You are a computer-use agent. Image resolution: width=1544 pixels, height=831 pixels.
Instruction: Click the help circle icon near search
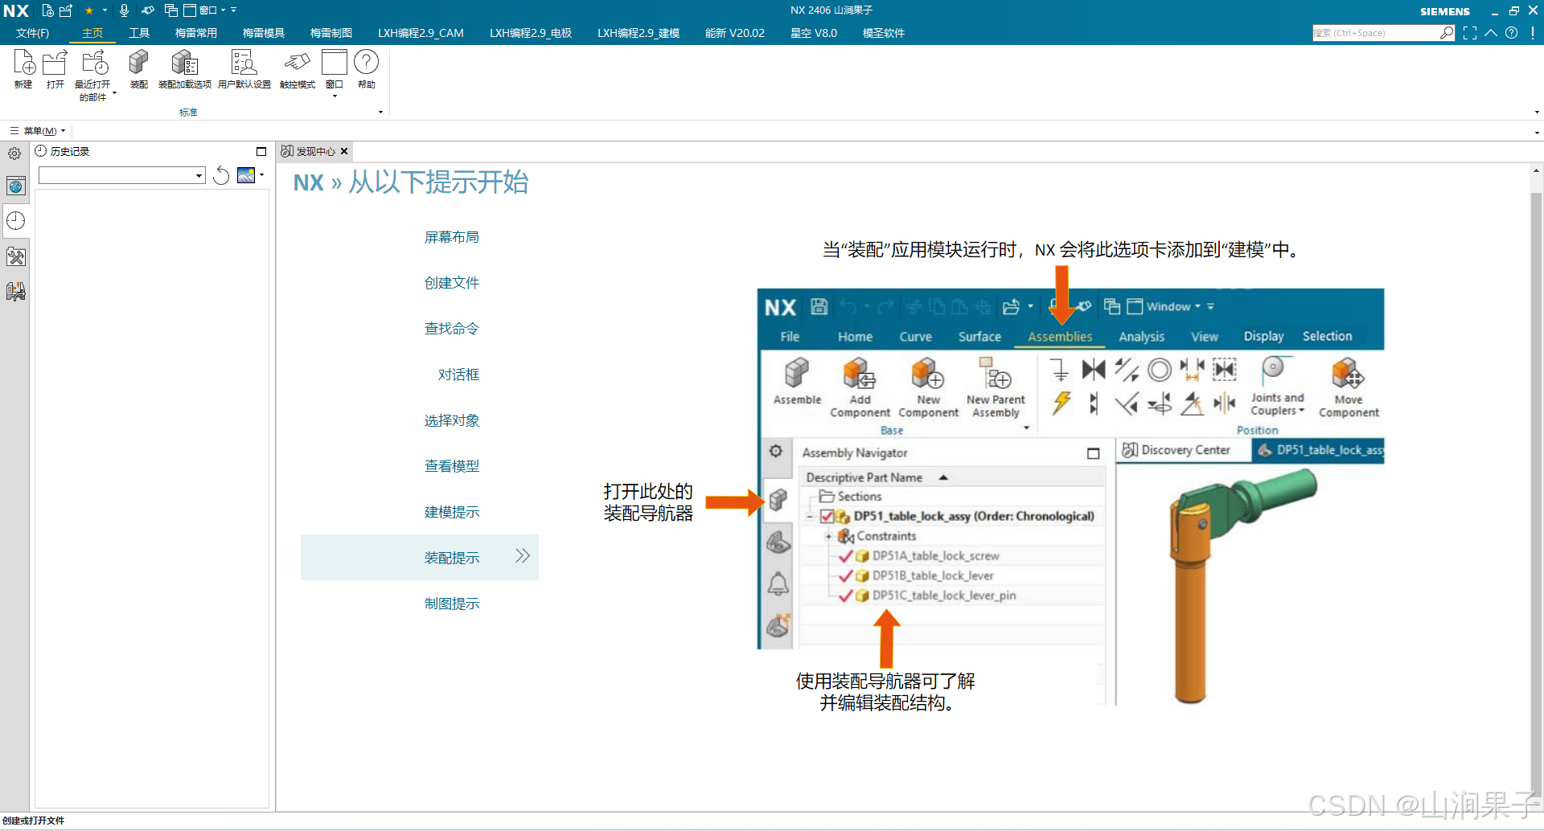tap(1512, 33)
